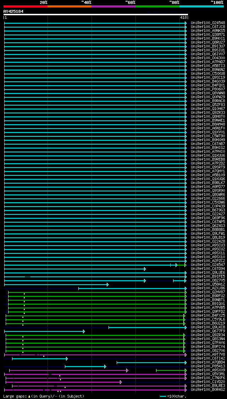Open hit UniRef100_C6TJC8
This screenshot has width=227, height=399.
(208, 27)
